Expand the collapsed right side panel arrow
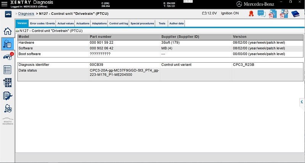The width and height of the screenshot is (305, 163). coord(302,102)
